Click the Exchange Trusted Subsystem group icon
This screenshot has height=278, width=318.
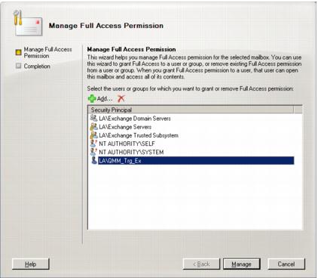[x=94, y=135]
